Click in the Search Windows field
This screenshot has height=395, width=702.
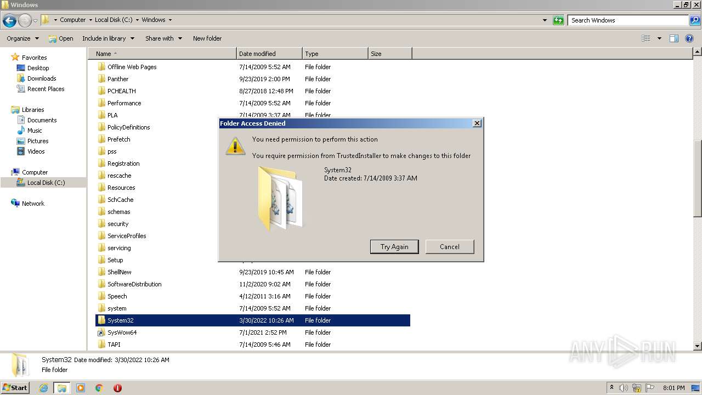628,20
